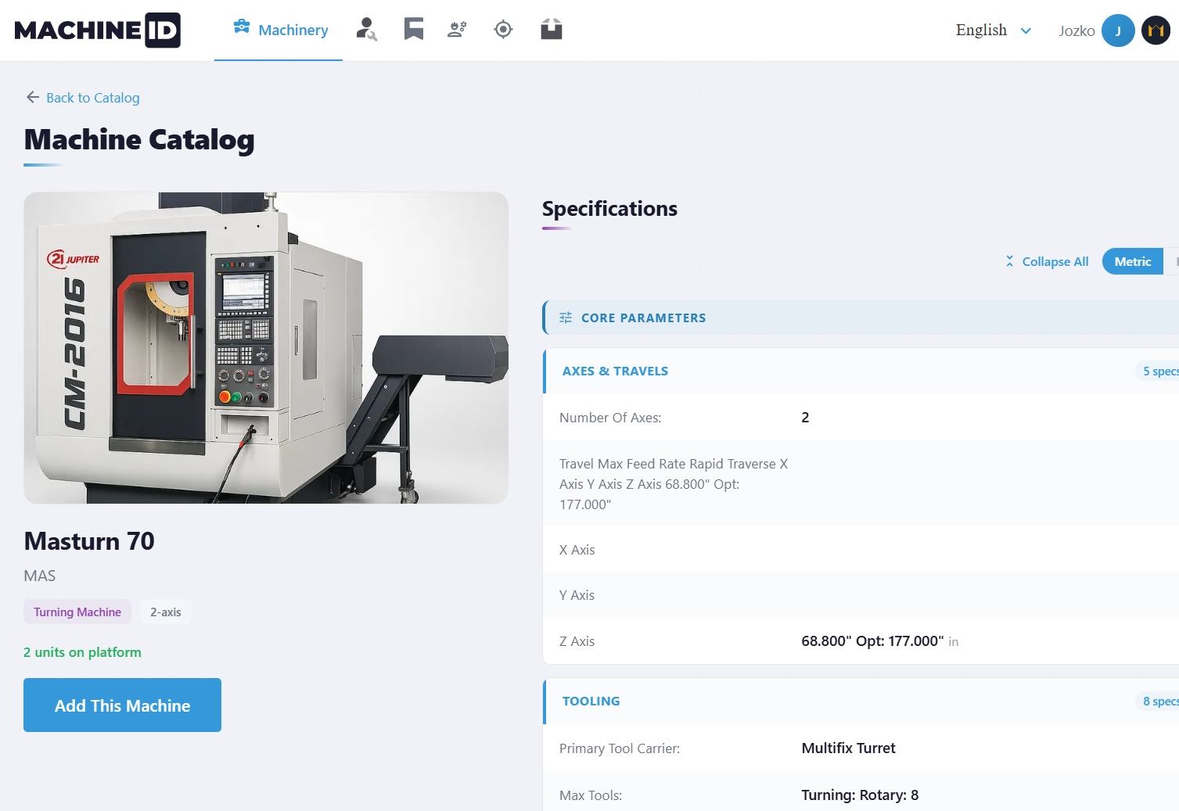
Task: Click the X Axis row label
Action: [x=577, y=550]
